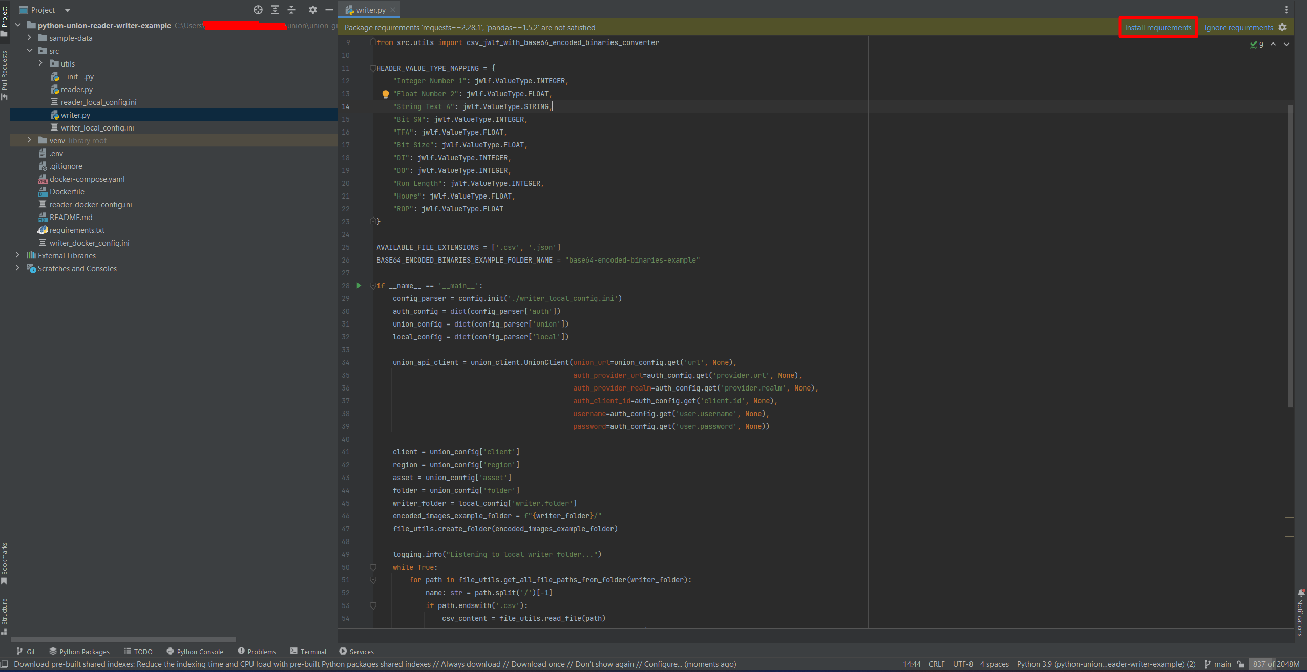Click Collapse All icon in Project panel
1307x672 pixels.
coord(291,10)
